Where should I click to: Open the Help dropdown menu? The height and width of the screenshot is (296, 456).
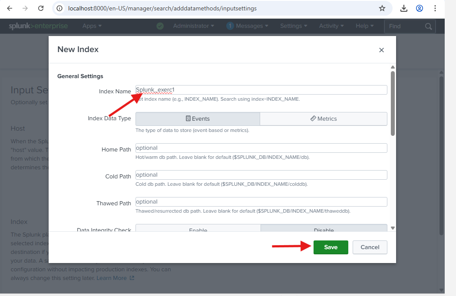[365, 26]
